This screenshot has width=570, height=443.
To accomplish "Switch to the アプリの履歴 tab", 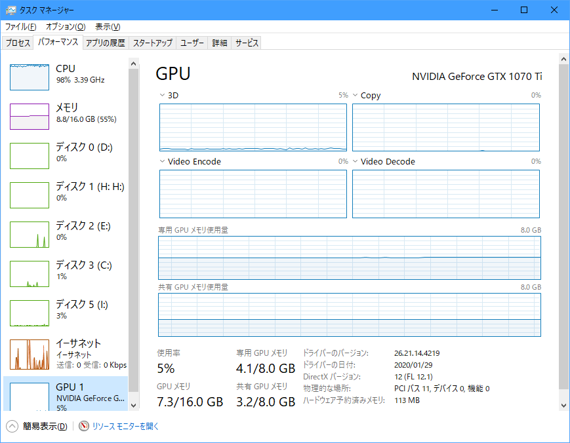I will click(106, 43).
